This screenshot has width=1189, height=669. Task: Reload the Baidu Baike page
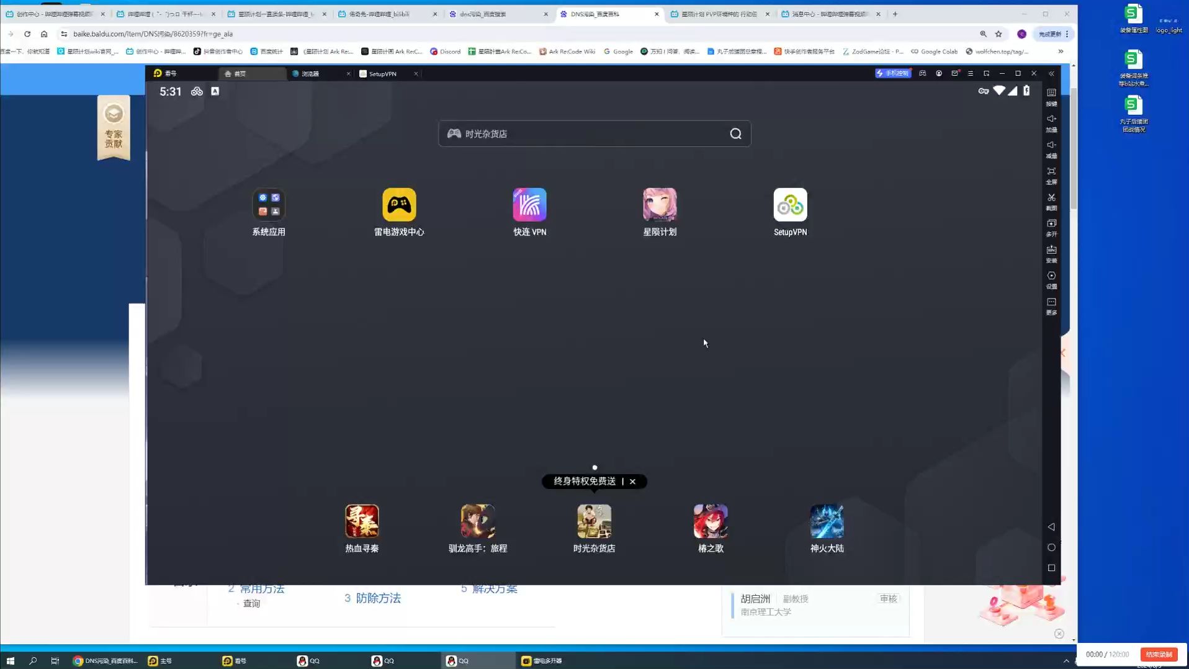click(x=27, y=34)
